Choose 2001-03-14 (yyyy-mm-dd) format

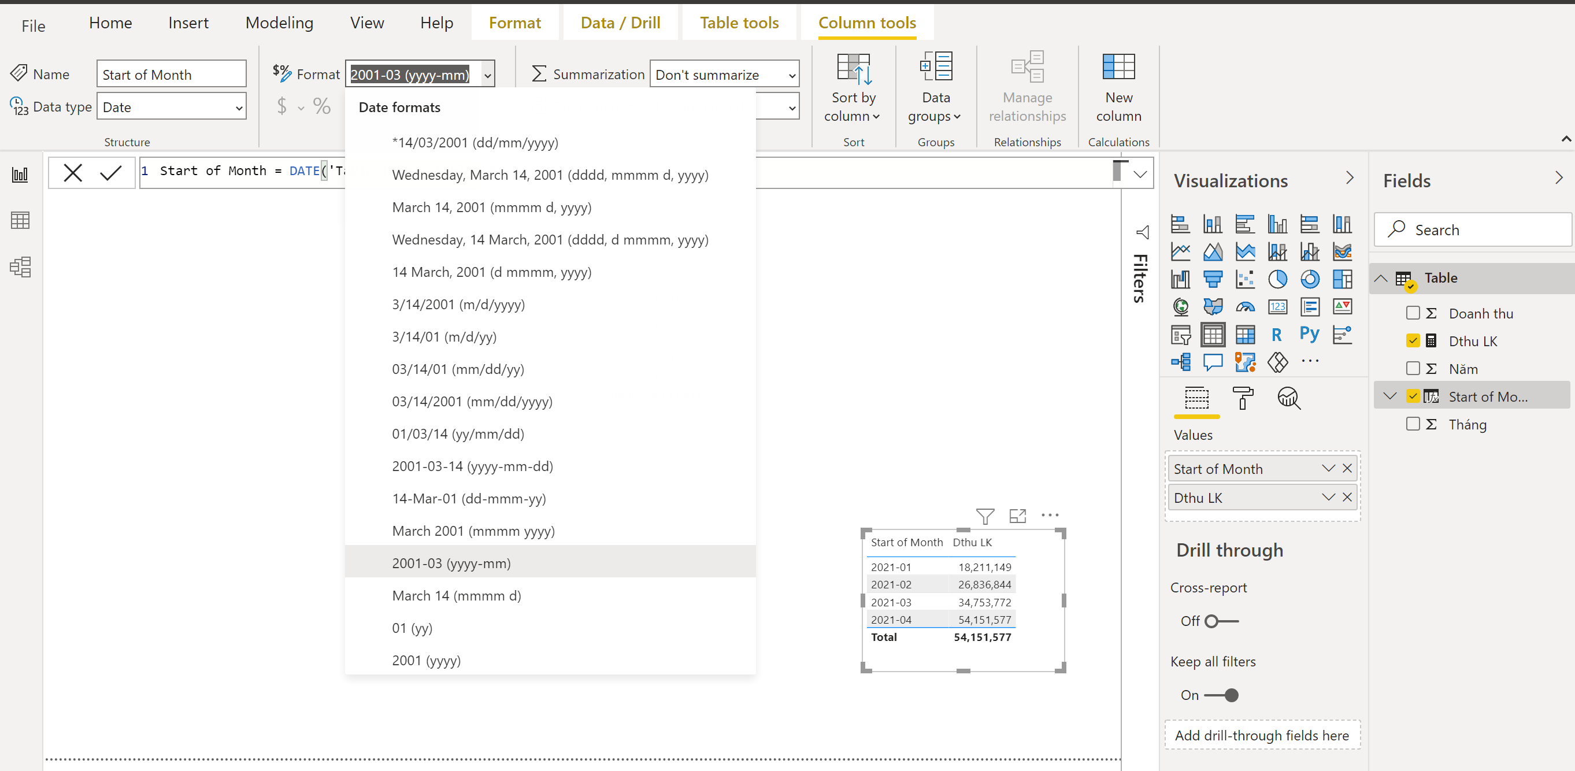tap(550, 466)
